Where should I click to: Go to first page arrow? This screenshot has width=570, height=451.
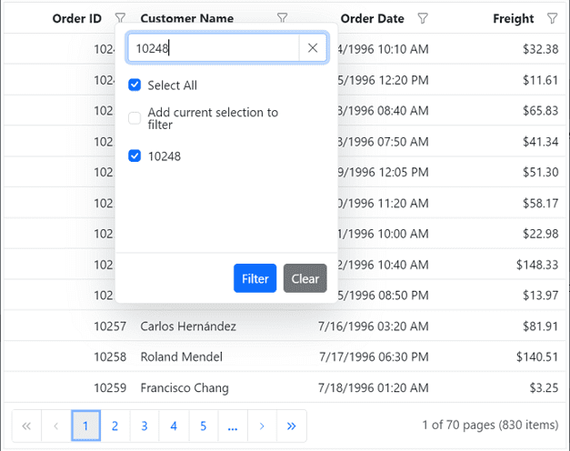pos(26,426)
